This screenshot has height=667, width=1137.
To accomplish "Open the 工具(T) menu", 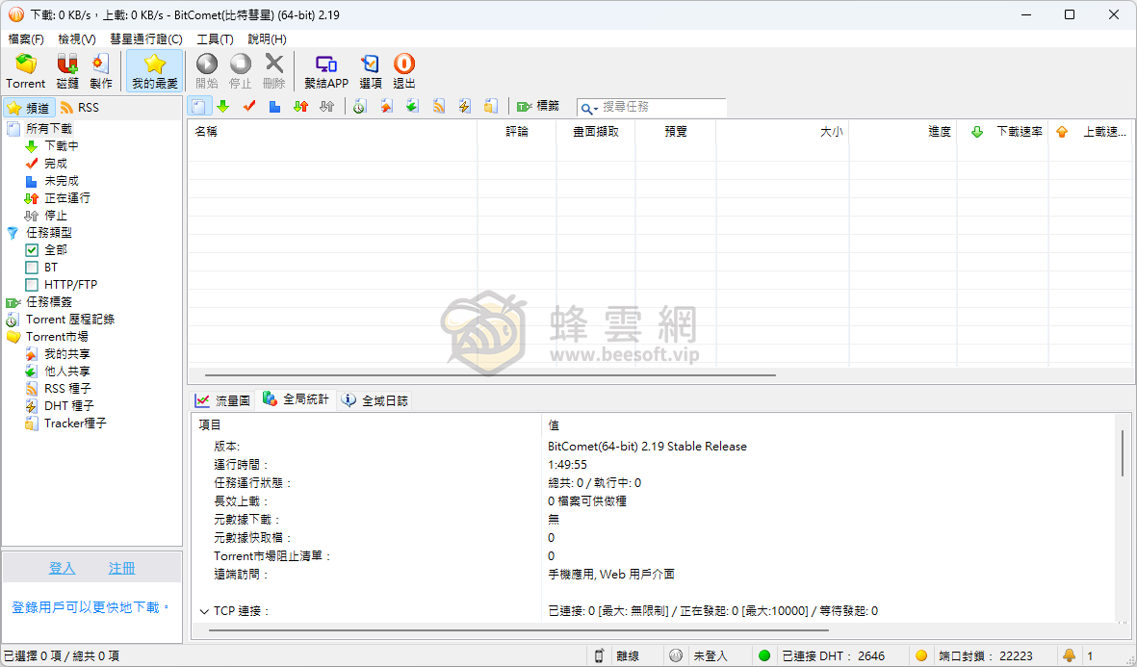I will pos(215,39).
